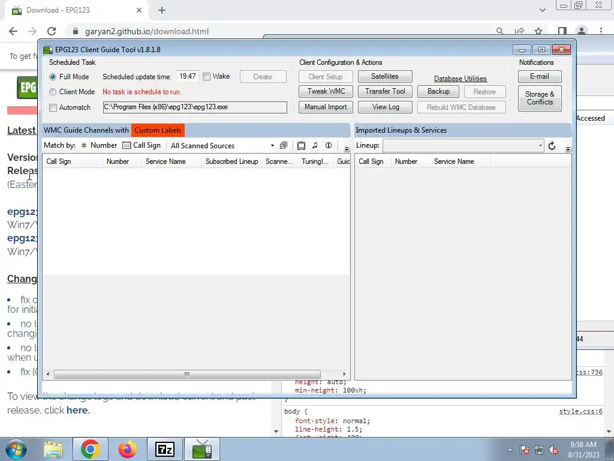Click the Create task button

coord(263,76)
